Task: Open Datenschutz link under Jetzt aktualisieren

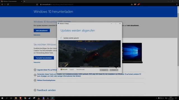Action: [37, 35]
